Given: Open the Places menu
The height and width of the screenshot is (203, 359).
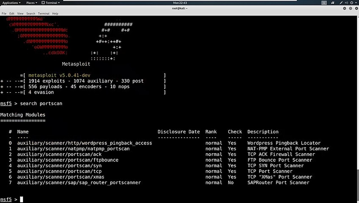Looking at the screenshot, I should tap(32, 3).
